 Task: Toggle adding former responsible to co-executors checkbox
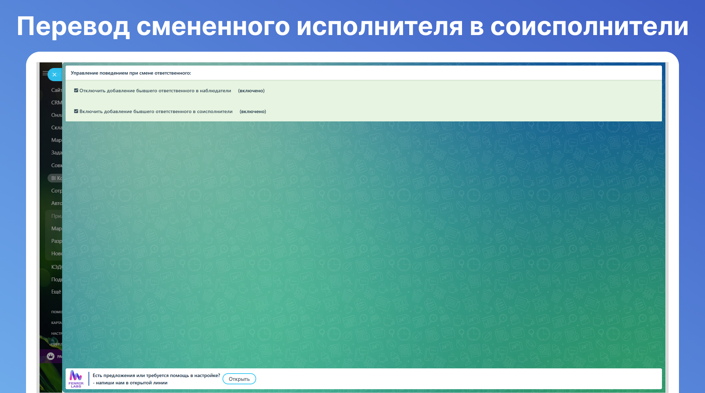tap(76, 111)
